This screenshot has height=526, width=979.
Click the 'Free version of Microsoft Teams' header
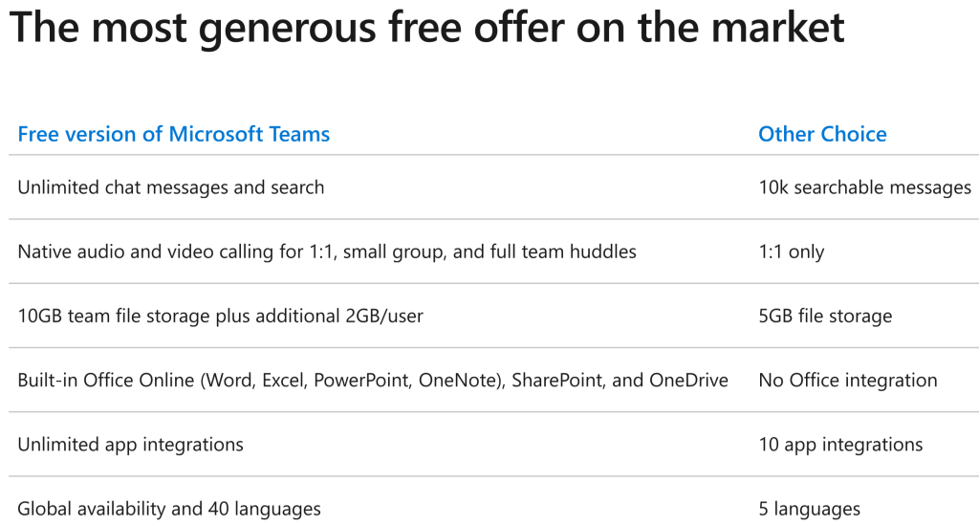coord(174,134)
